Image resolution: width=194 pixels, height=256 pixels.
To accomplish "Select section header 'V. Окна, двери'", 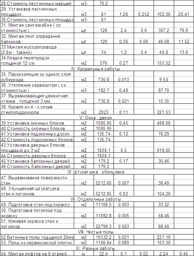I will click(x=97, y=117).
